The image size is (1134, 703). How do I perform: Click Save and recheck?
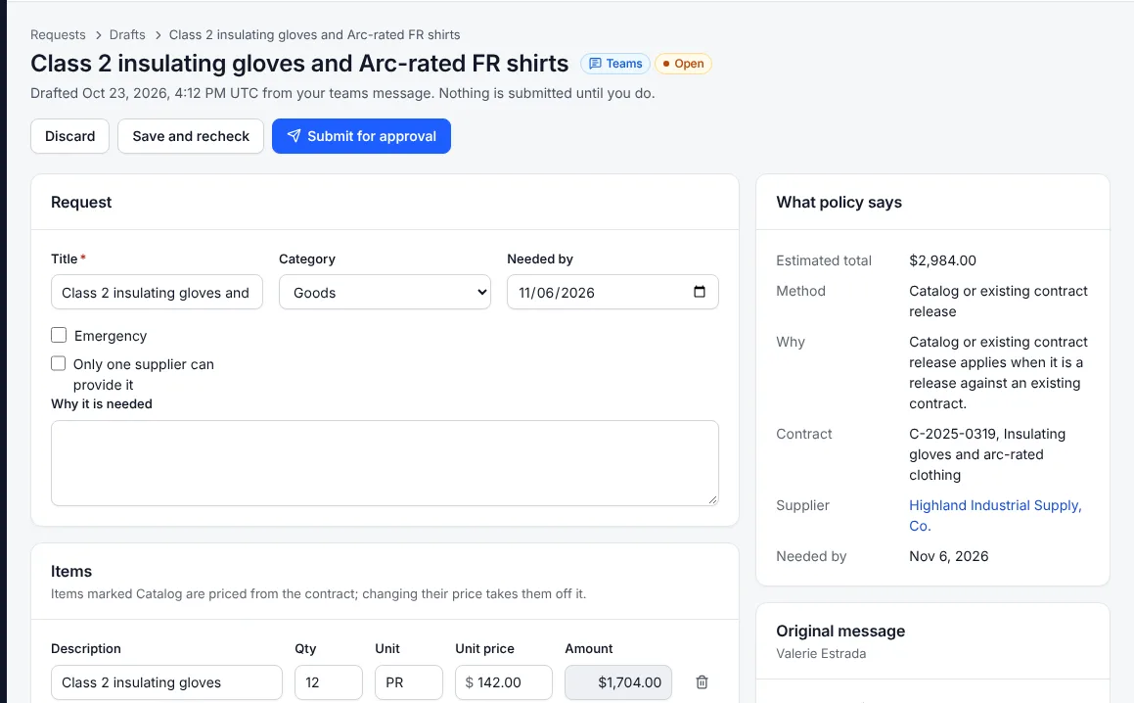tap(191, 136)
